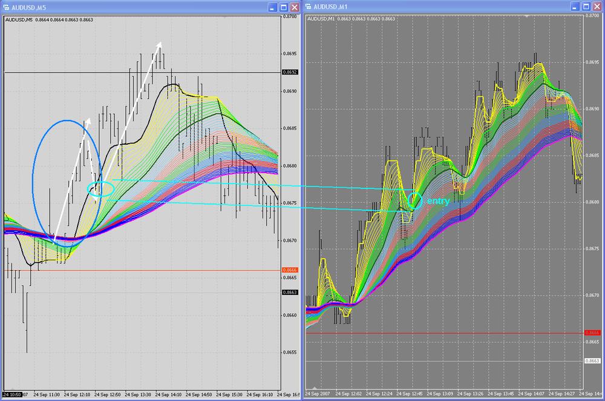Click the bottom-left triangle marker in M1 chart

[315, 388]
